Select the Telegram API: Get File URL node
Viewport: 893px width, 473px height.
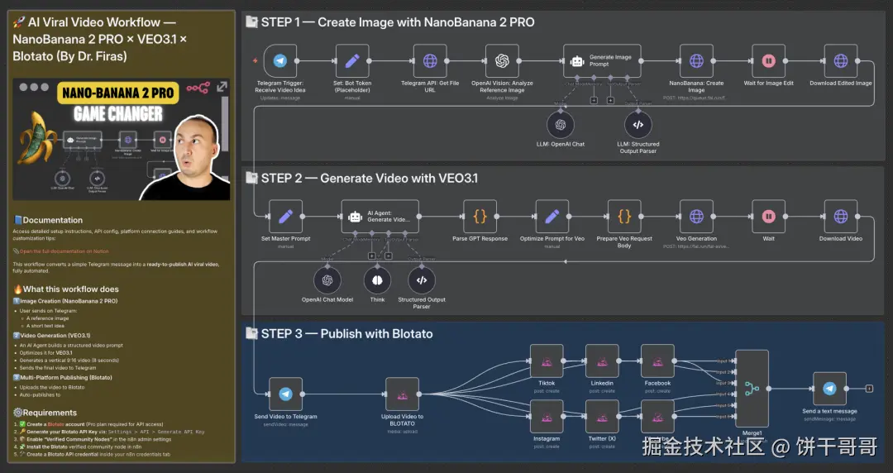430,61
